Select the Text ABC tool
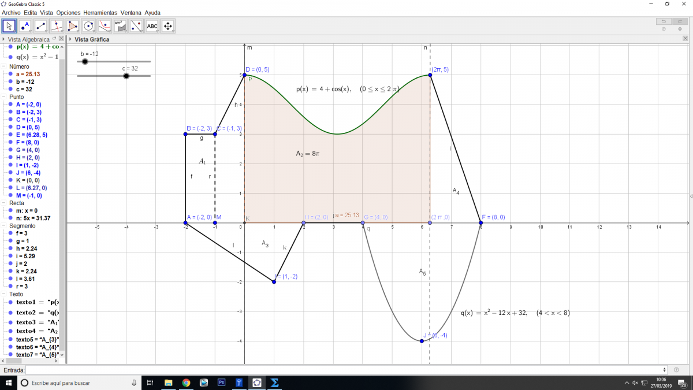 coord(152,26)
